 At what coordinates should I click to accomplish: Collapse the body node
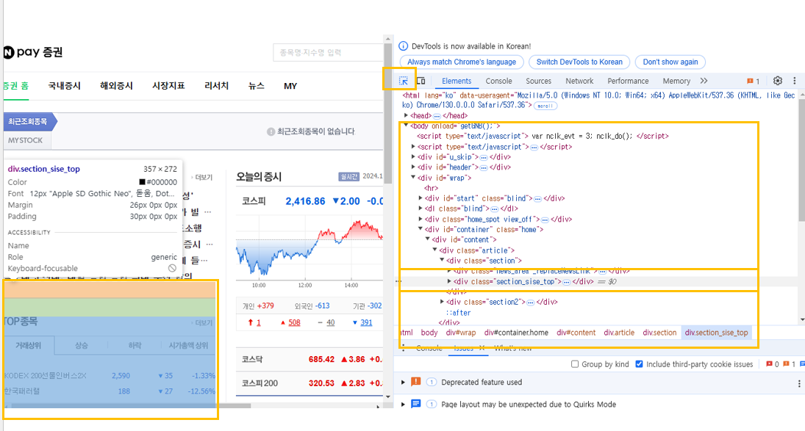tap(406, 126)
